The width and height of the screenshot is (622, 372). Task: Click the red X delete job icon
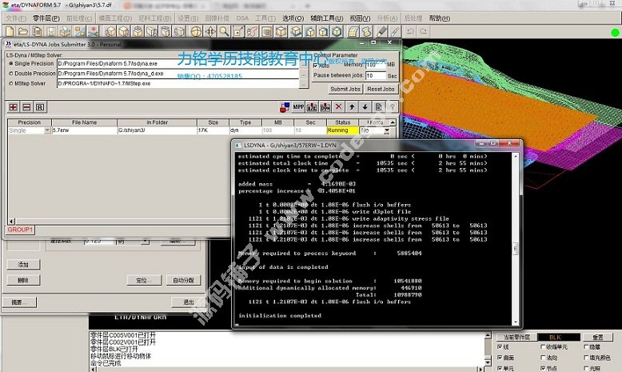[x=338, y=106]
